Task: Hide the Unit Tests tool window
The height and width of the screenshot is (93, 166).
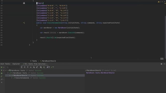Action: 164,64
